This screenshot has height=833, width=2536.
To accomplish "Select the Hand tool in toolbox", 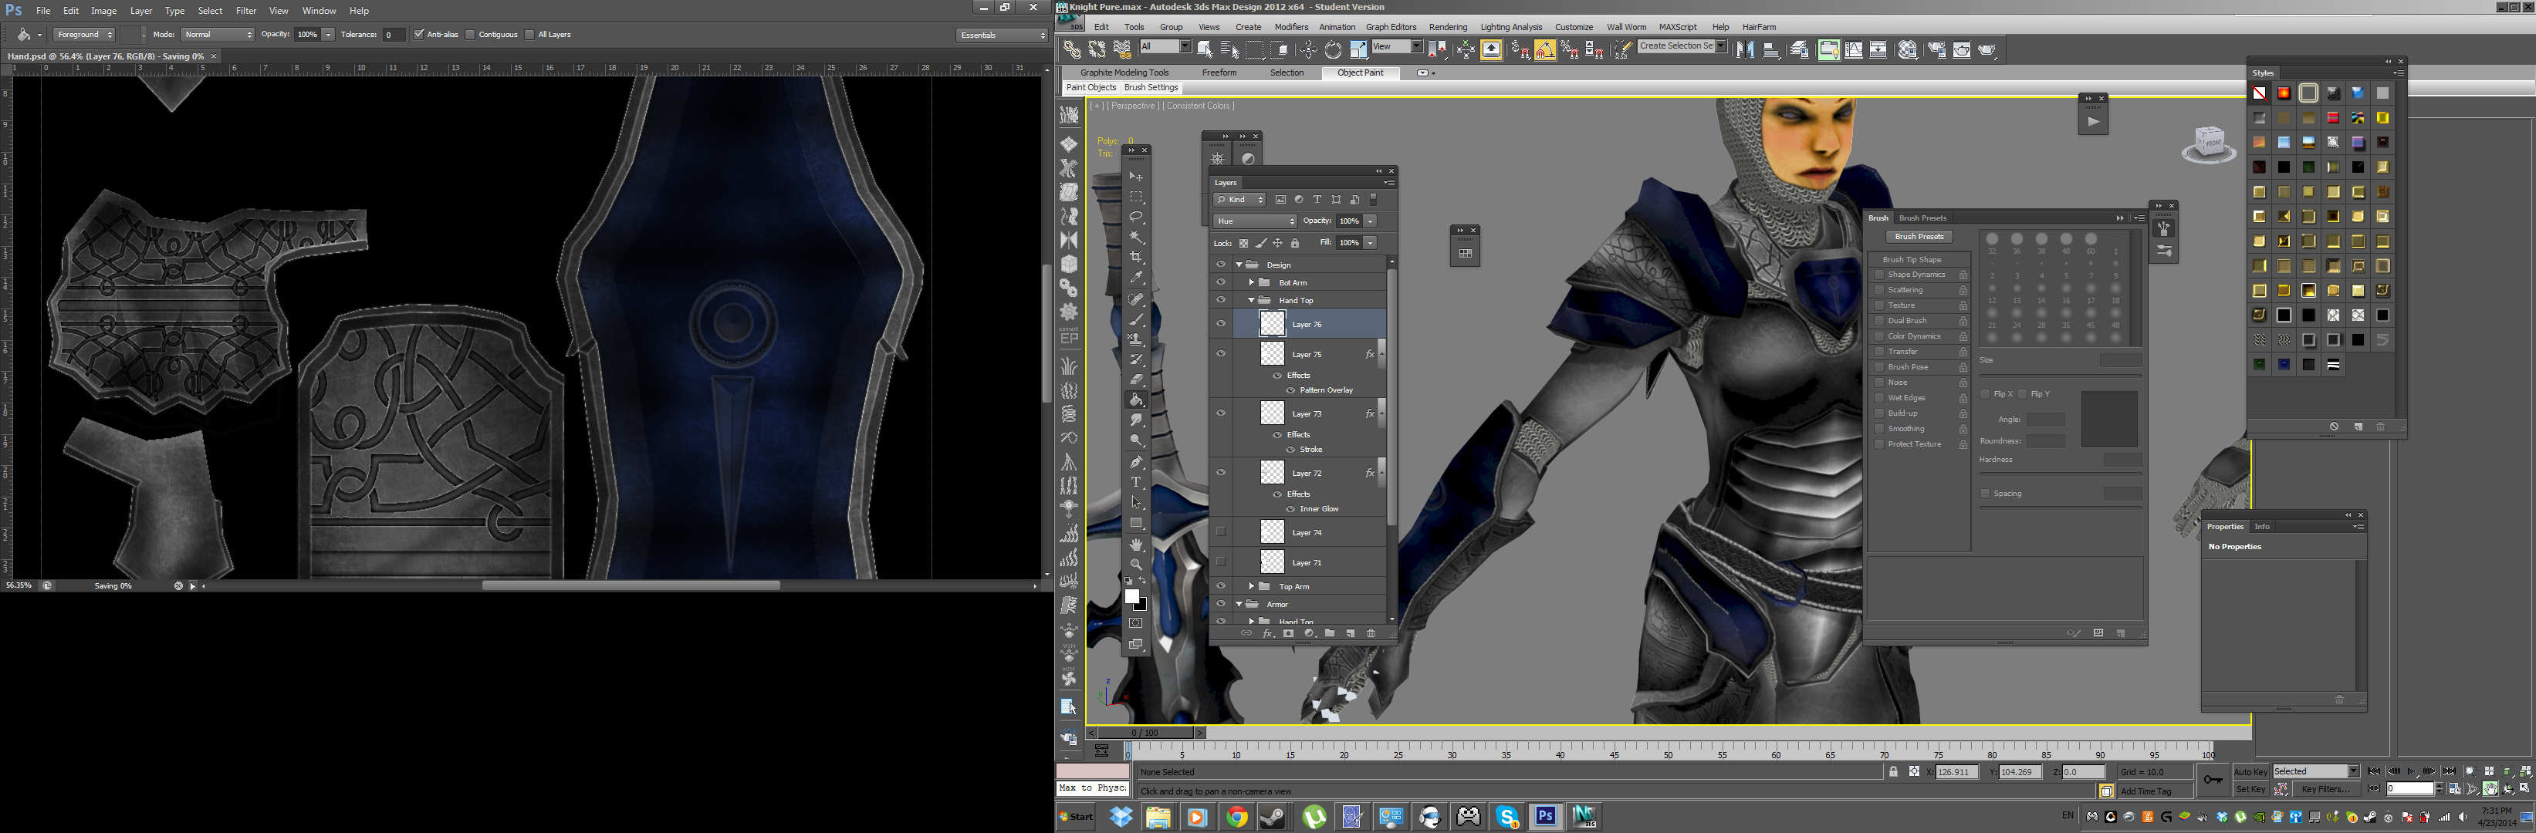I will pos(1136,544).
